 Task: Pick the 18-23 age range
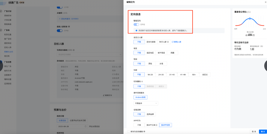(x=150, y=75)
